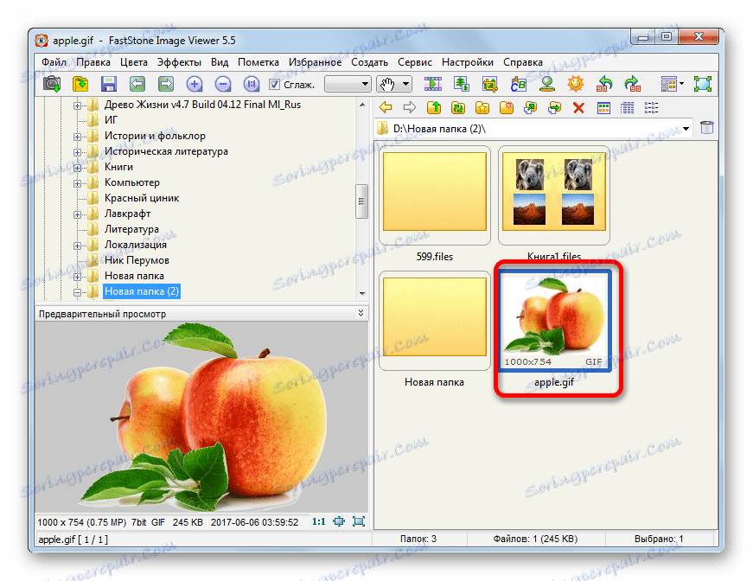The height and width of the screenshot is (581, 753).
Task: Open the Сервис menu
Action: (415, 62)
